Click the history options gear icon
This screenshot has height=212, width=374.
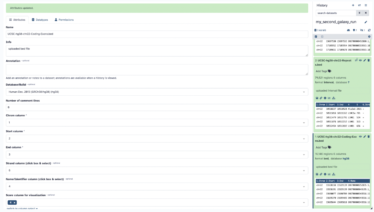coord(369,37)
